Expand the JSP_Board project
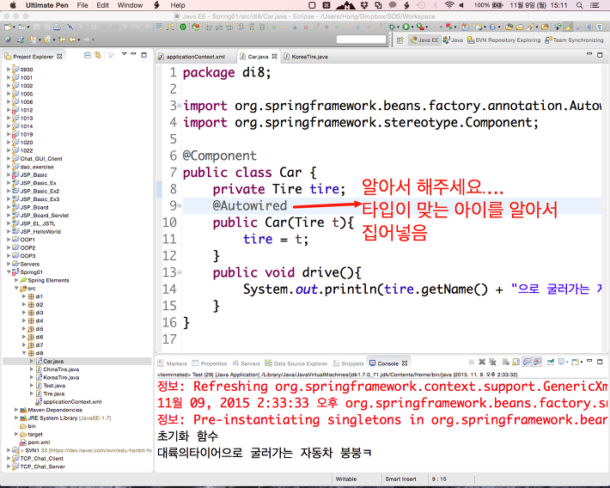The width and height of the screenshot is (610, 488). [x=9, y=207]
